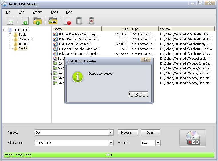Click the Add folder toolbar icon
This screenshot has width=218, height=161.
pyautogui.click(x=37, y=21)
